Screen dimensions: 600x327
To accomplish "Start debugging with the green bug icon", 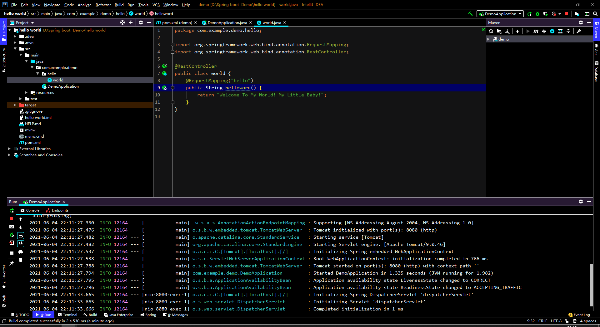I will click(537, 14).
